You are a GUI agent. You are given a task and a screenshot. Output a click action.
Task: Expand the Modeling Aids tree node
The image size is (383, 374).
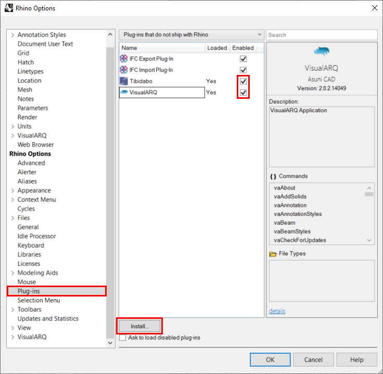12,273
